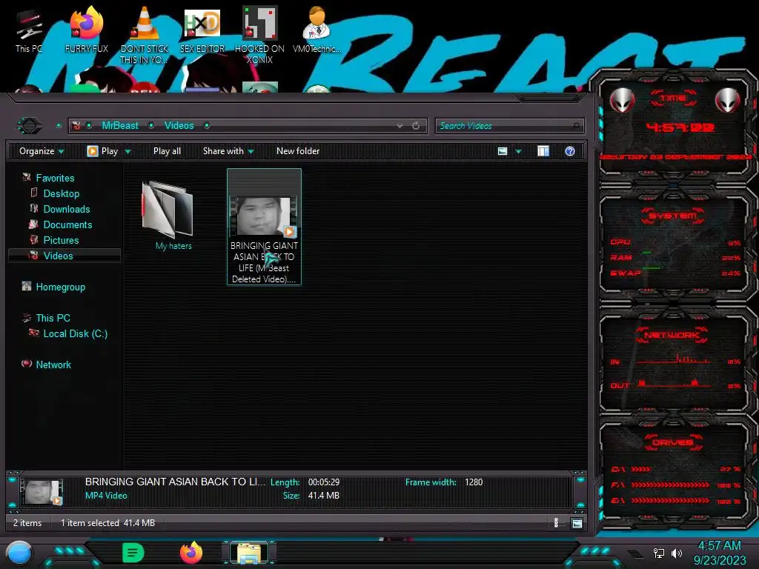This screenshot has width=759, height=569.
Task: Open the network tray icon
Action: pyautogui.click(x=658, y=553)
